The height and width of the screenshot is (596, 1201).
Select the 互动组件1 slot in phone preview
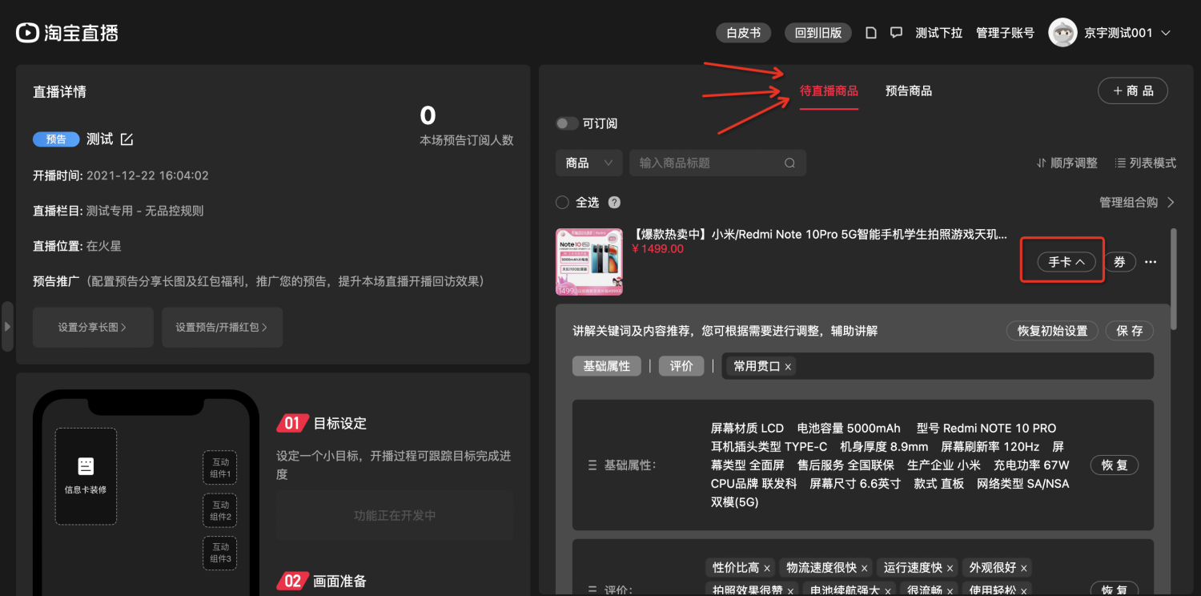220,469
